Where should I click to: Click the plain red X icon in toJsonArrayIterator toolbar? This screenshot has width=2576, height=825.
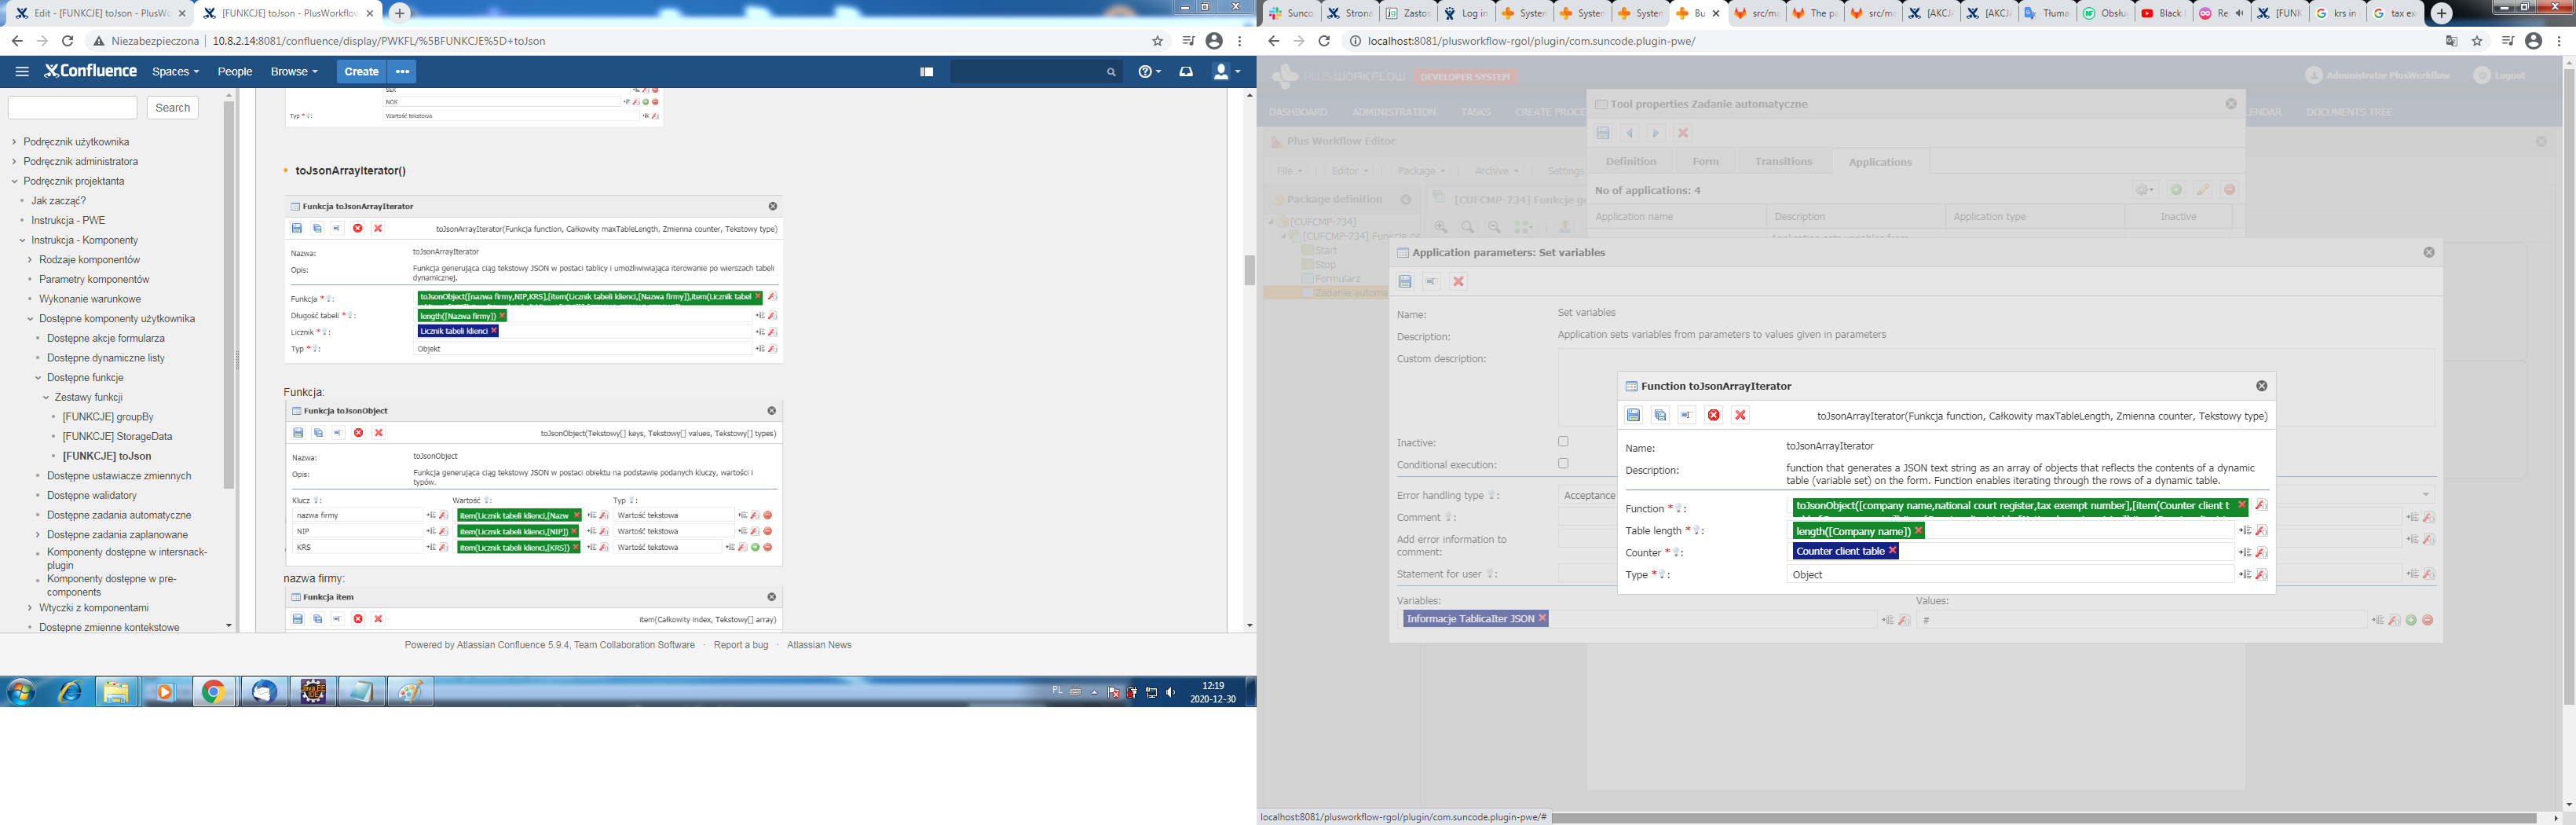pyautogui.click(x=1741, y=415)
